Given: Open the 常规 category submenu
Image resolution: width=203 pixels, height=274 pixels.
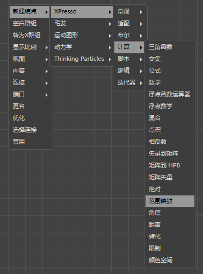Looking at the screenshot, I should [x=129, y=12].
